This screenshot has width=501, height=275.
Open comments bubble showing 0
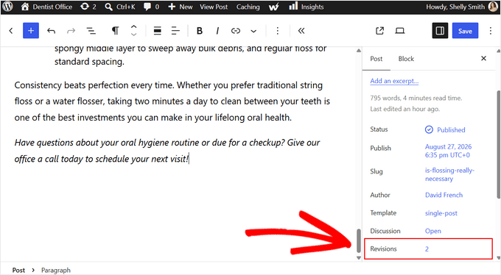[151, 7]
